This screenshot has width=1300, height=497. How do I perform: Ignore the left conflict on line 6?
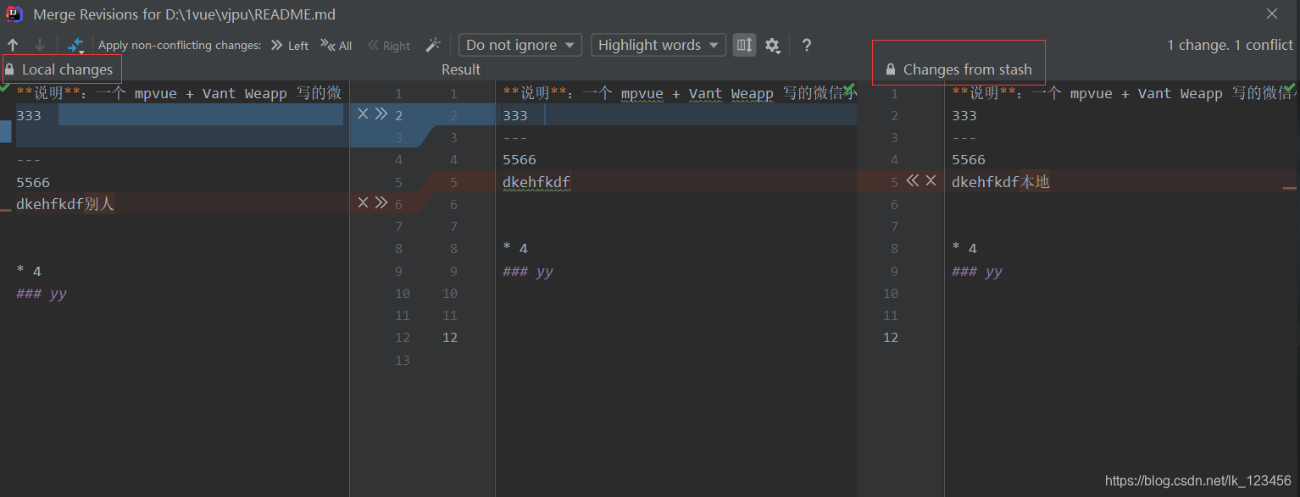(x=363, y=202)
